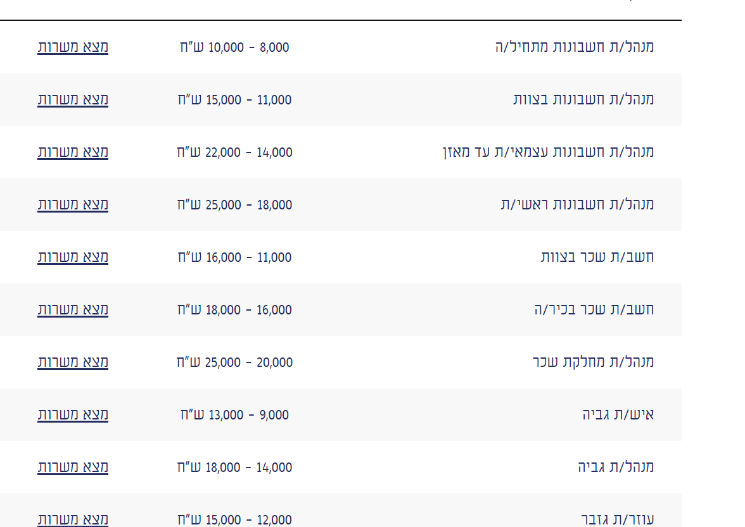Viewport: 745px width, 527px height.
Task: Click the salary range 18,000 – 25,000 ש"ח
Action: point(234,204)
